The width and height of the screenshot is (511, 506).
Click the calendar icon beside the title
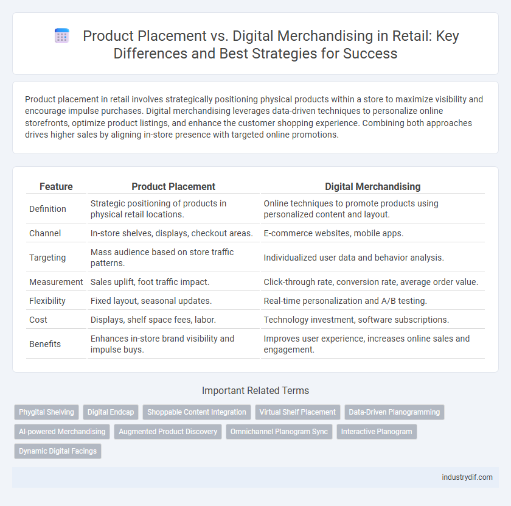[61, 35]
